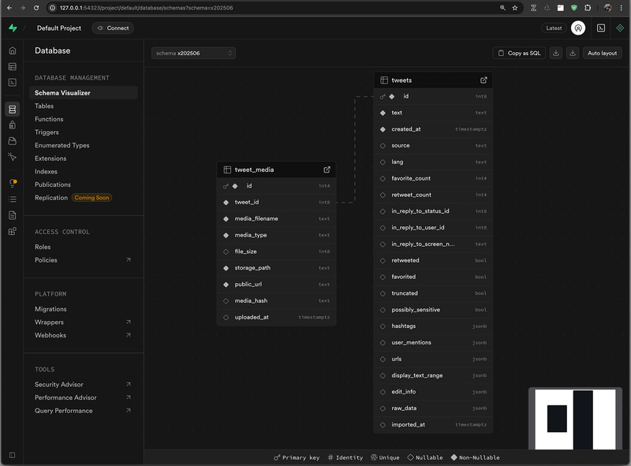Screen dimensions: 631x466
Task: Bookmark this page with the star icon
Action: (x=515, y=8)
